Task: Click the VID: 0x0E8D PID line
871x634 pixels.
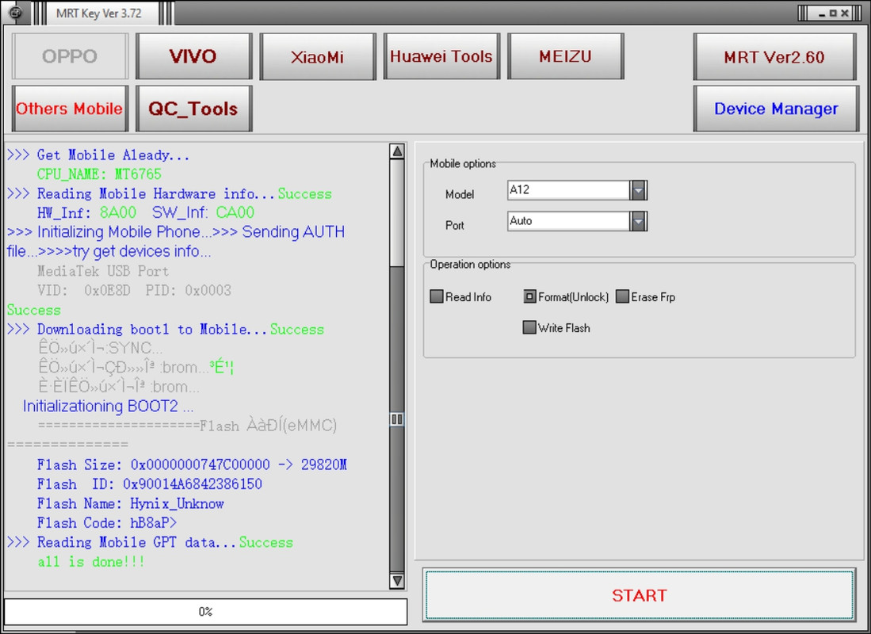Action: [x=134, y=291]
